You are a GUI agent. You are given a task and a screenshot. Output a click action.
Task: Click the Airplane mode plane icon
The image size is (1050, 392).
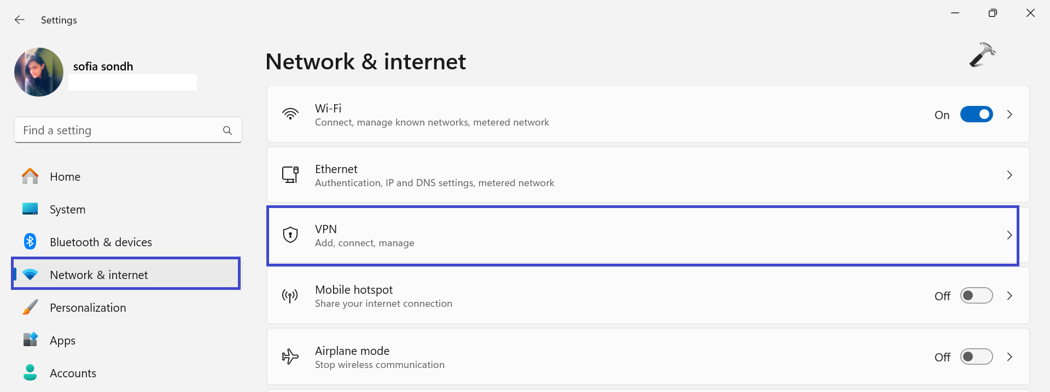[x=290, y=357]
